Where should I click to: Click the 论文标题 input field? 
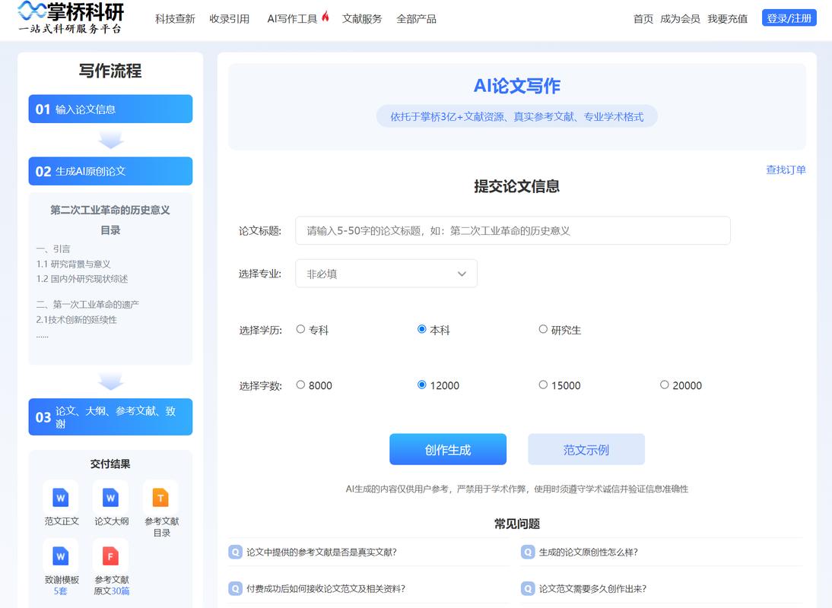(x=513, y=230)
